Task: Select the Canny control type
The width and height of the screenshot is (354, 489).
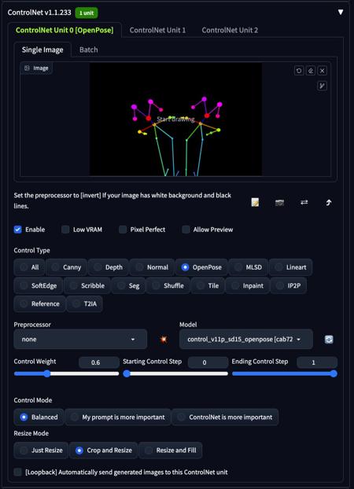Action: click(x=67, y=267)
